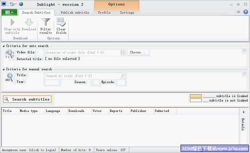Viewport: 250px width, 153px height.
Task: Sort results by Publisher column
Action: click(142, 111)
